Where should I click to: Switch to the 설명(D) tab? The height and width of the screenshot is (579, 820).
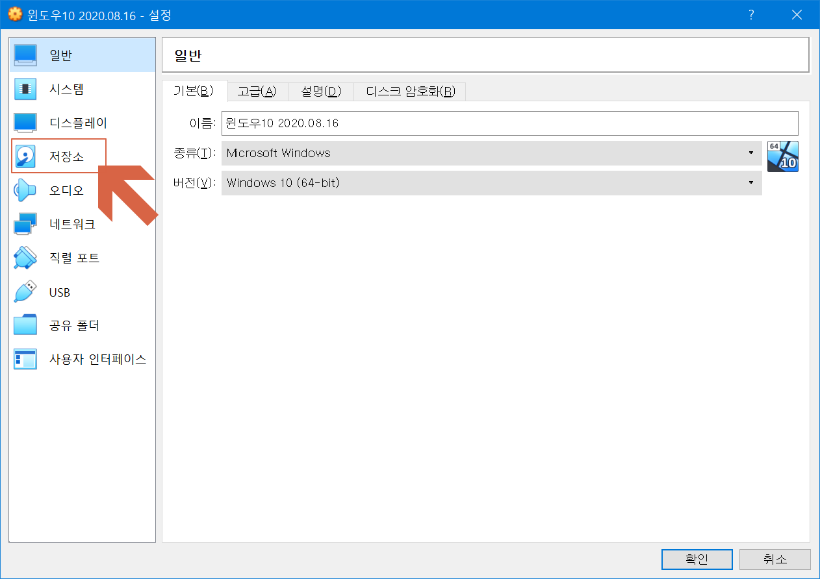(321, 92)
